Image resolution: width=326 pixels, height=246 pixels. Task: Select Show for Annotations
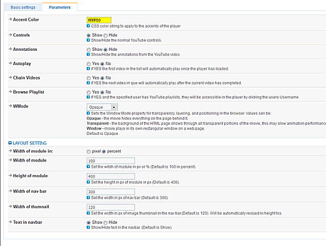coord(89,49)
